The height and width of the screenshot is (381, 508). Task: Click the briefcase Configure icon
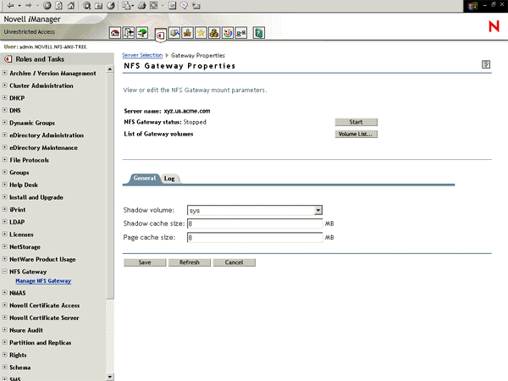[188, 33]
